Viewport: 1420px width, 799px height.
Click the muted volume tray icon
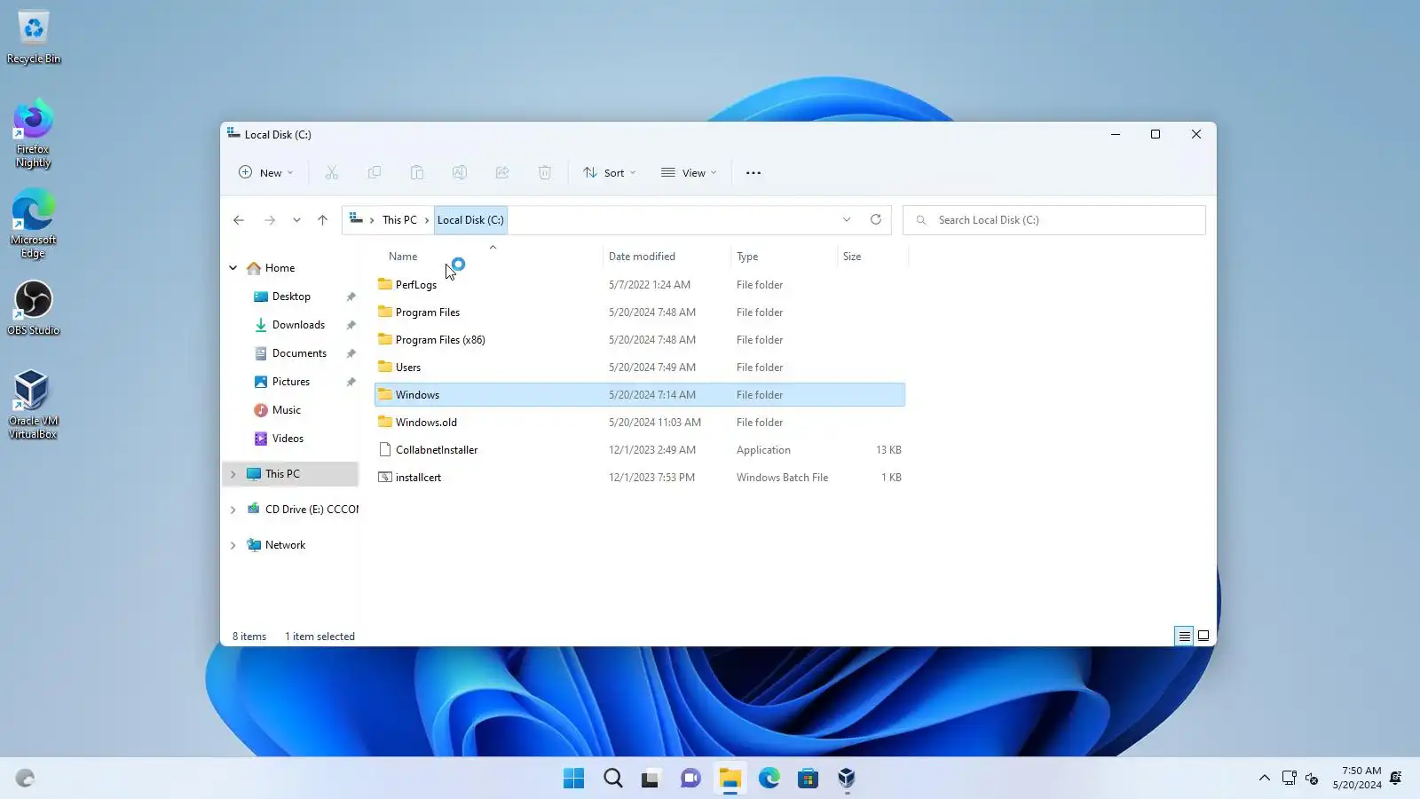(x=1312, y=779)
